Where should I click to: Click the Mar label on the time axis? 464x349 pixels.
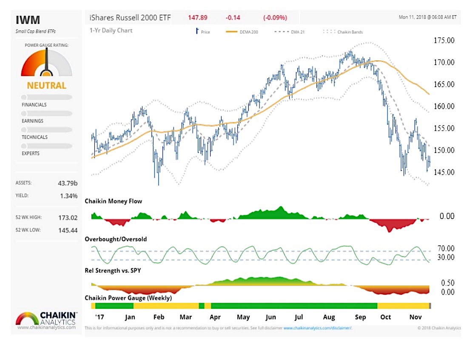point(186,317)
